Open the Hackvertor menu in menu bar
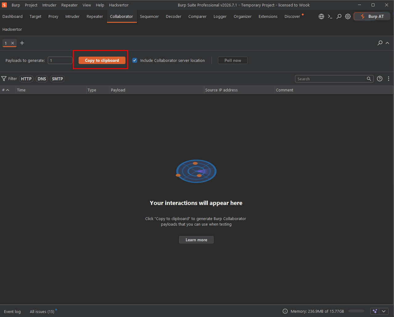394x317 pixels. pyautogui.click(x=119, y=5)
